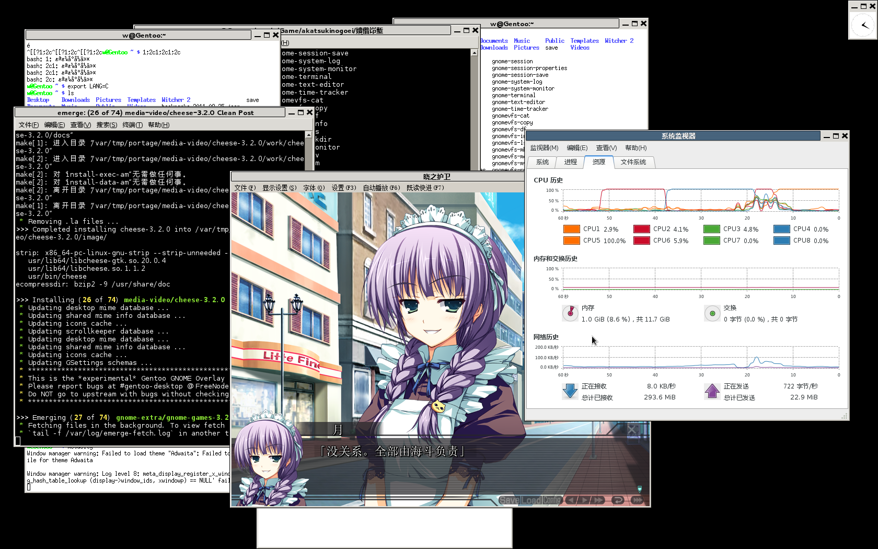The image size is (878, 549).
Task: Click the Load button in the game
Action: [x=531, y=500]
